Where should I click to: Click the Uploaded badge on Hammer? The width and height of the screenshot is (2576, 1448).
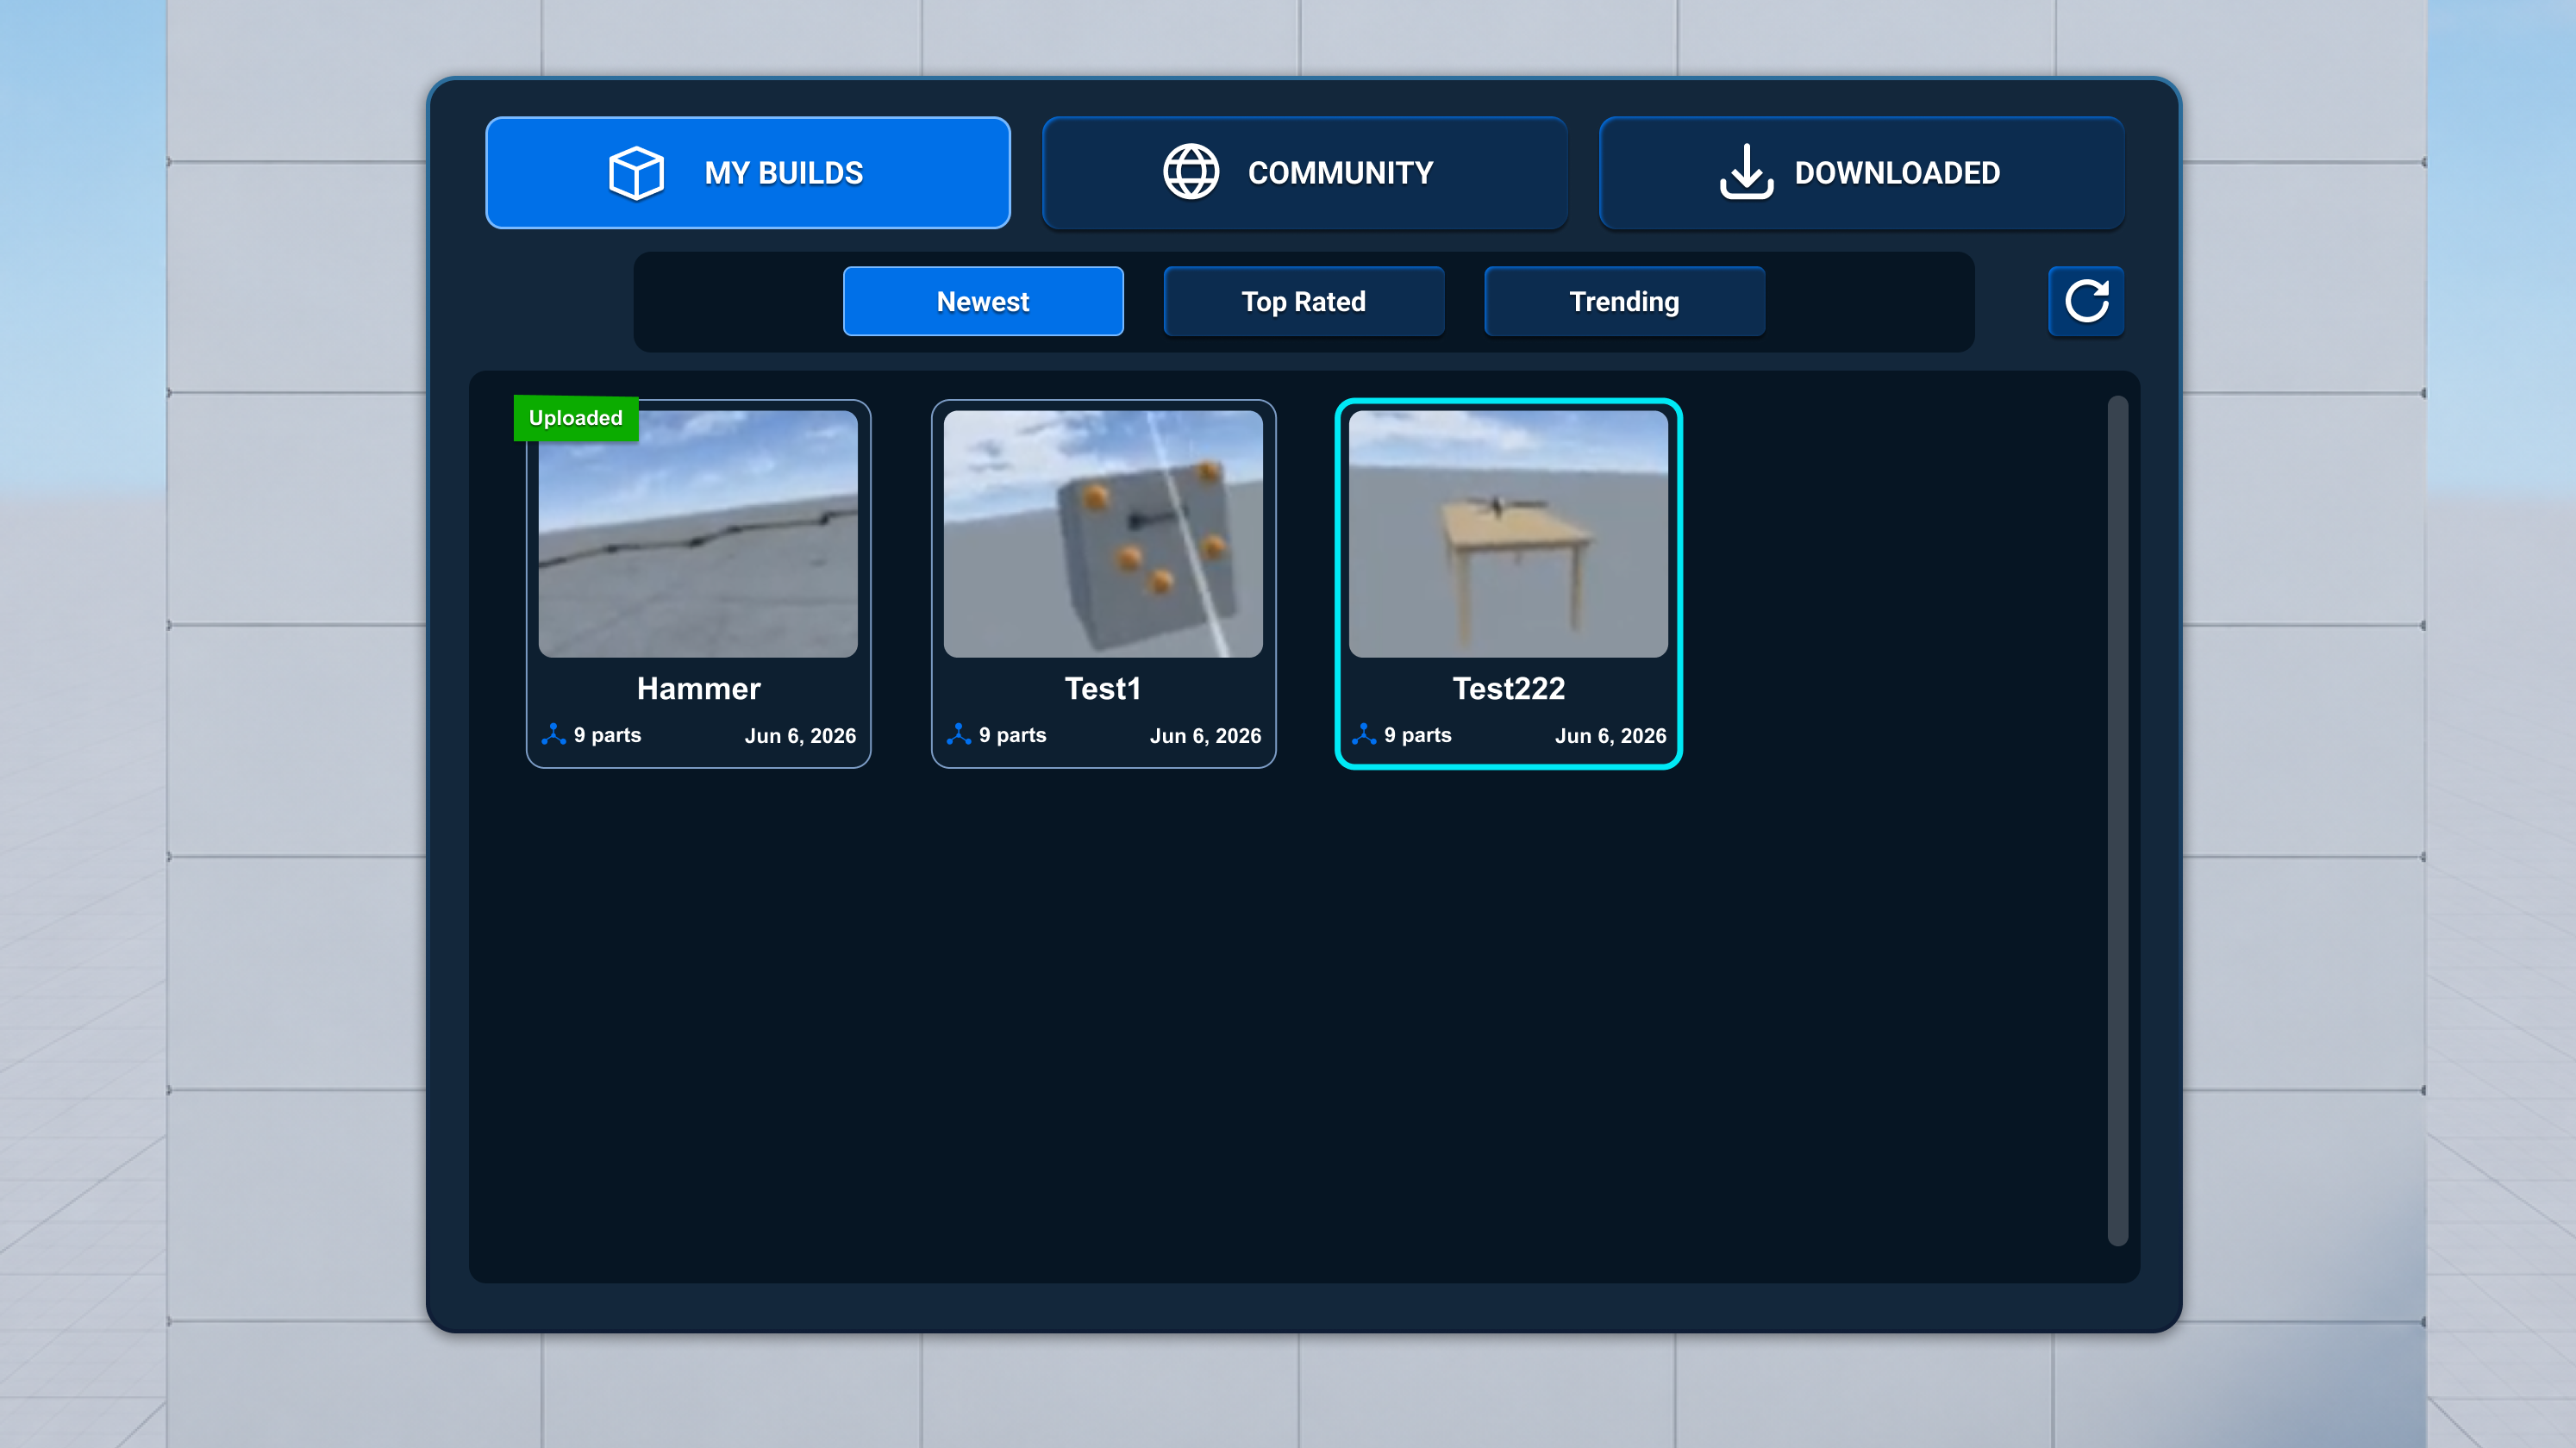[576, 418]
